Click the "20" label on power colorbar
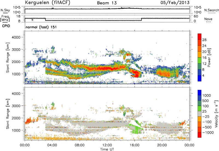The height and width of the screenshot is (151, 219). tap(204, 52)
